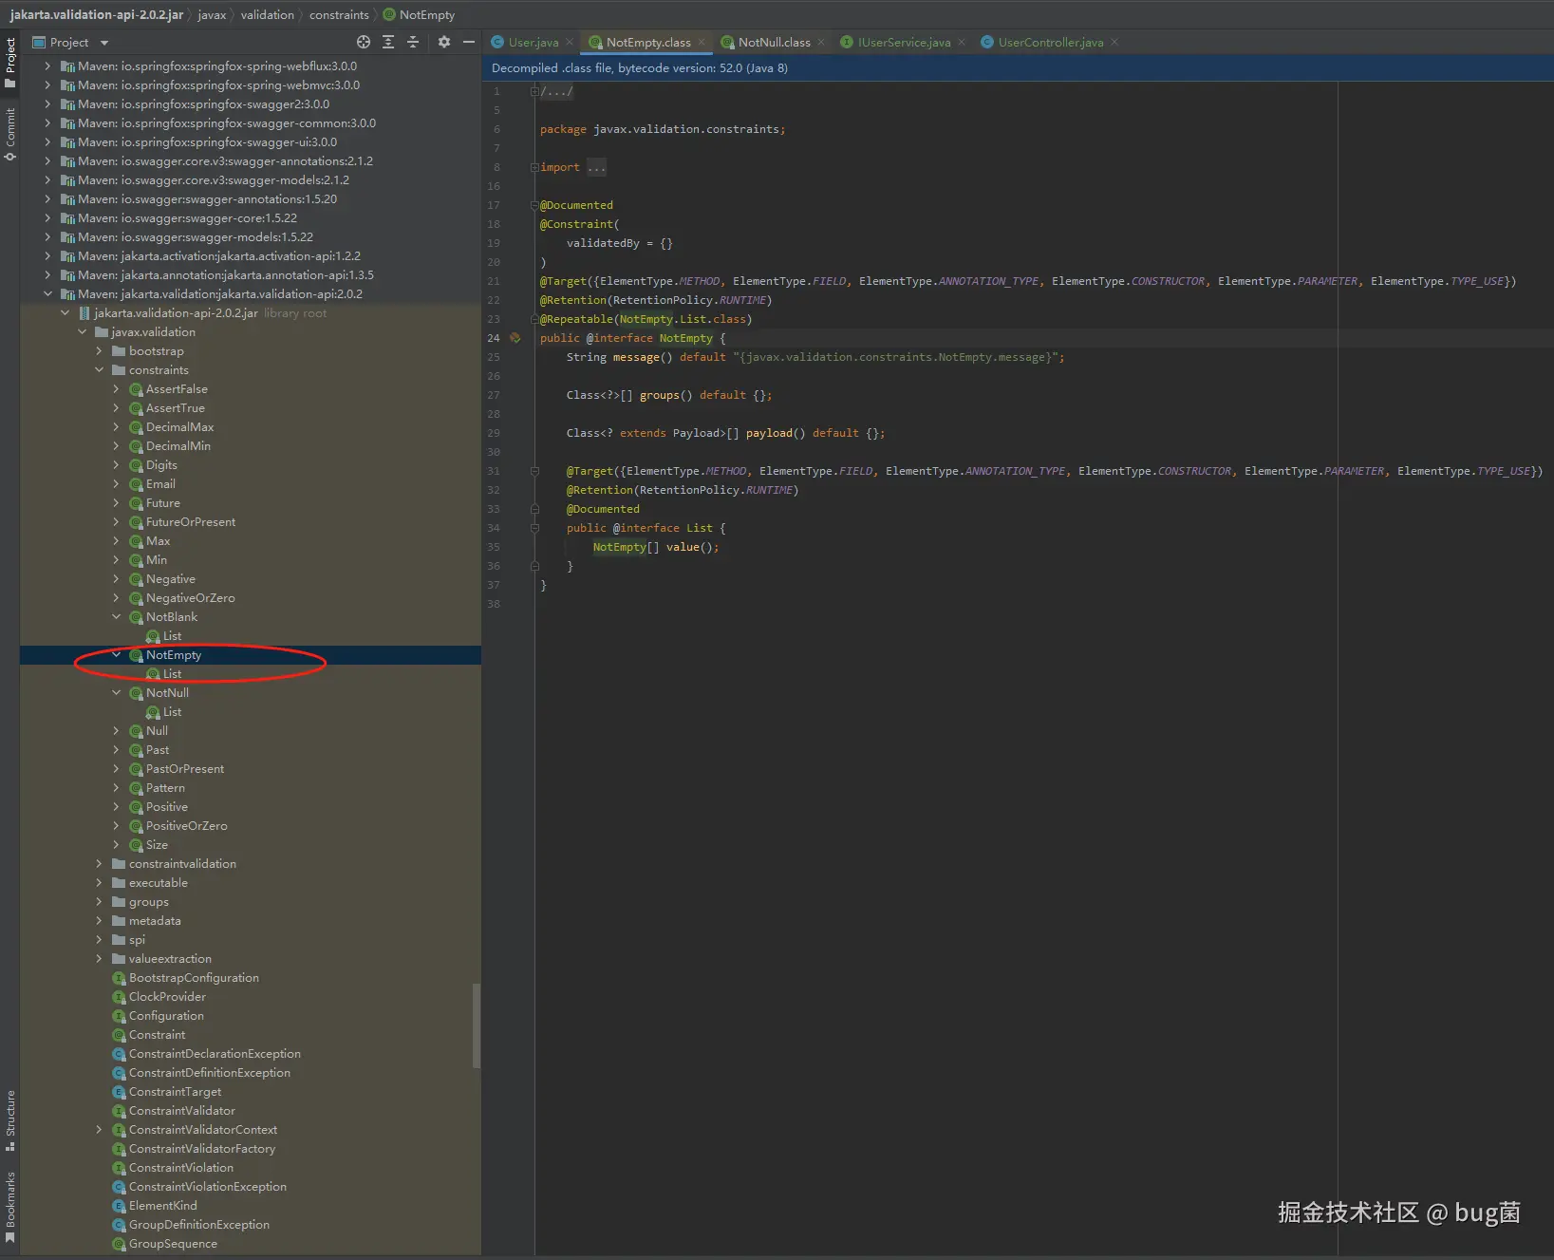The image size is (1554, 1260).
Task: Click the constraints breadcrumb
Action: [x=339, y=15]
